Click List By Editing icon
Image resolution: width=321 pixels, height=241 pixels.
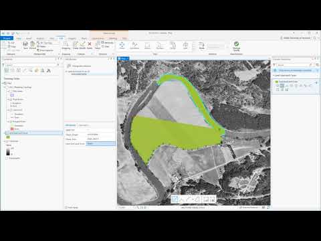pos(25,70)
